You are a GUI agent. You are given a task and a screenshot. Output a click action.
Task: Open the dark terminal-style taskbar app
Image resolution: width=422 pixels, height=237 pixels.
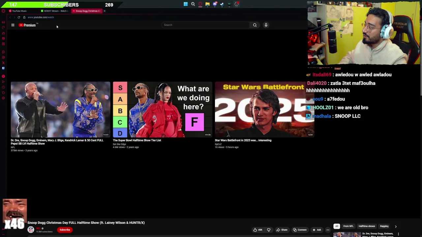[x=229, y=4]
